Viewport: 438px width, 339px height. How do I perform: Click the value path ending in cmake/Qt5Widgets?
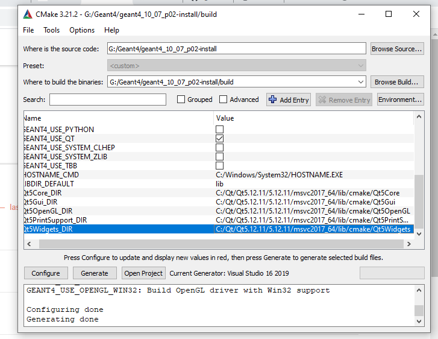point(313,229)
